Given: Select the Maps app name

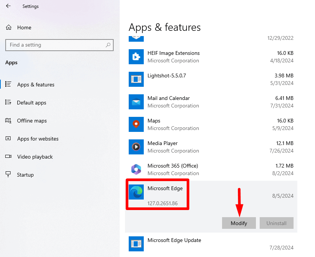Looking at the screenshot, I should click(154, 121).
